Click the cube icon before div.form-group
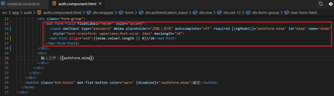This screenshot has width=334, height=96. tap(248, 13)
